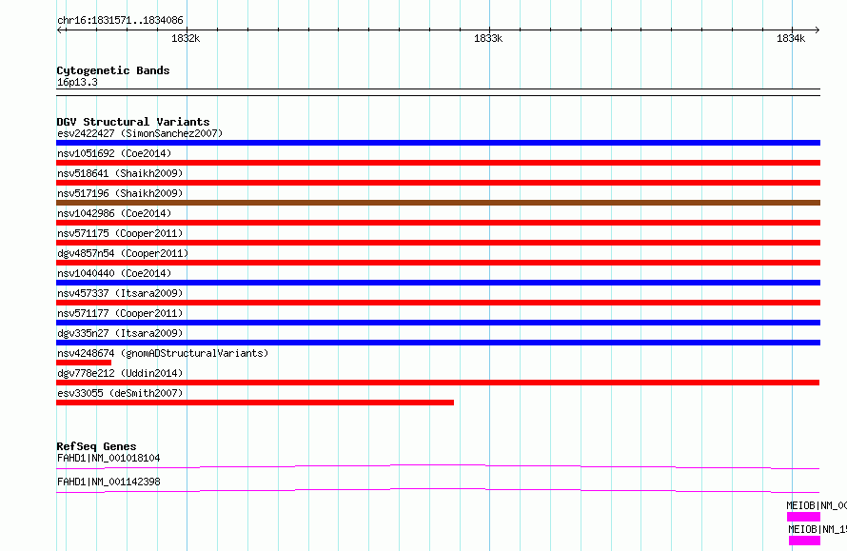Click the 1834k ruler marker

pyautogui.click(x=791, y=38)
